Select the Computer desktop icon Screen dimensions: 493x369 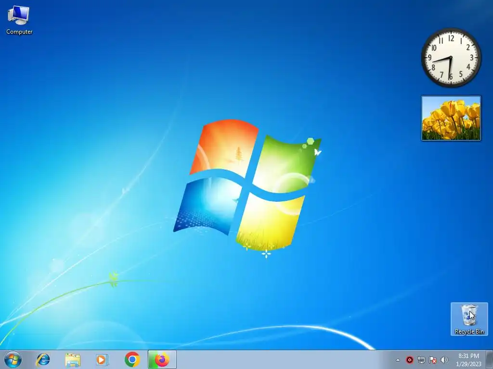coord(19,19)
